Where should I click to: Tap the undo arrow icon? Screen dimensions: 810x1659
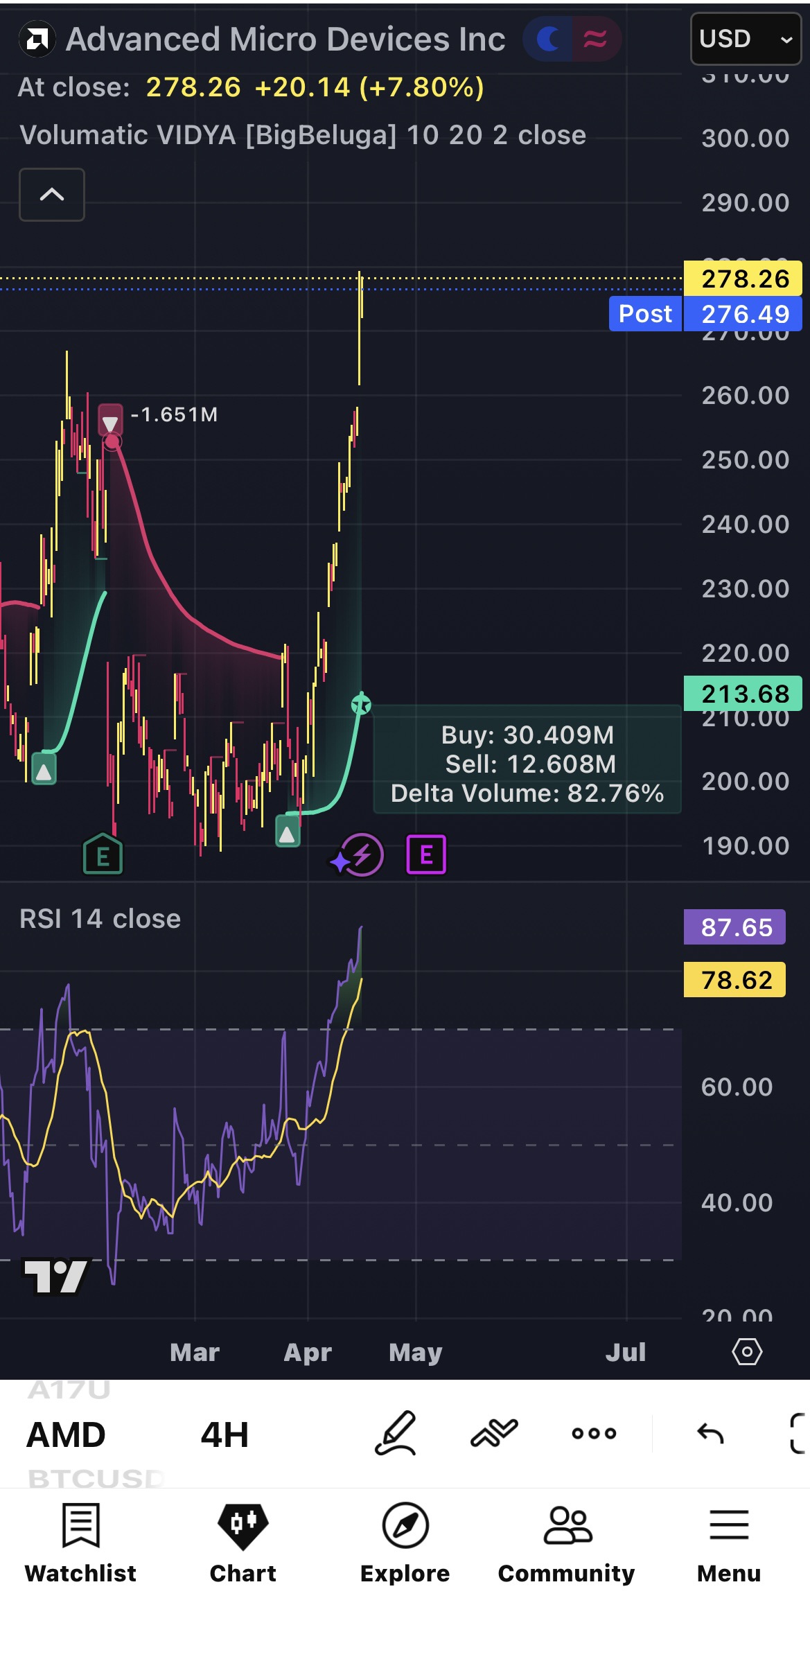710,1433
